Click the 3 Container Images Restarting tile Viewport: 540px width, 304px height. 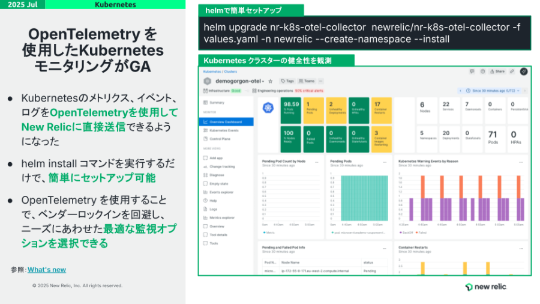pyautogui.click(x=381, y=139)
